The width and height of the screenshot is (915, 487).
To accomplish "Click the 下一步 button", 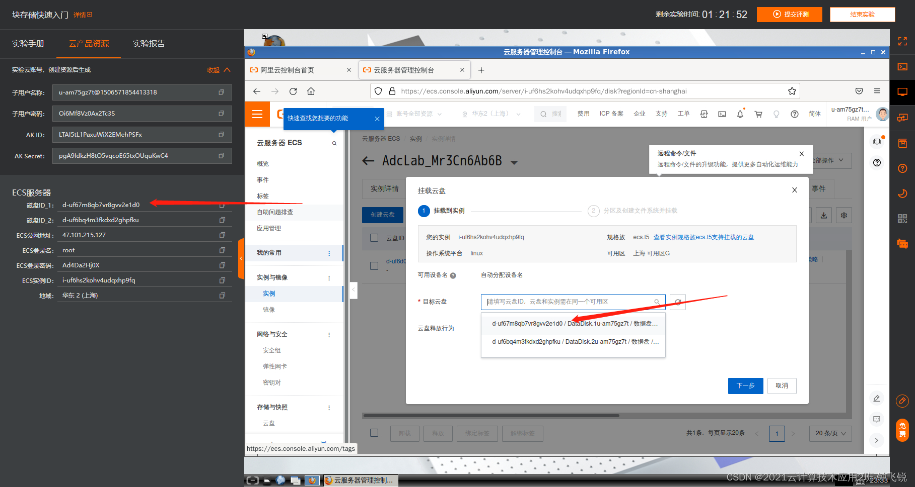I will coord(745,386).
